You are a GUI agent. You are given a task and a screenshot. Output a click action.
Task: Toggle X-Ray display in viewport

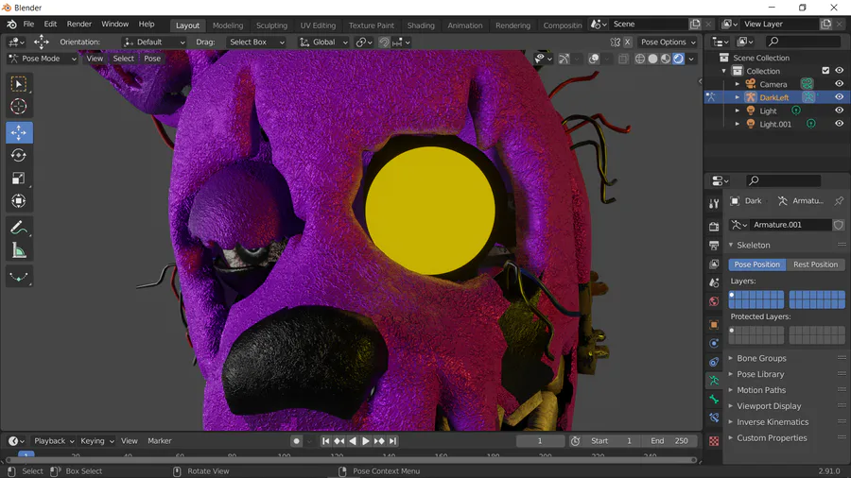coord(623,59)
